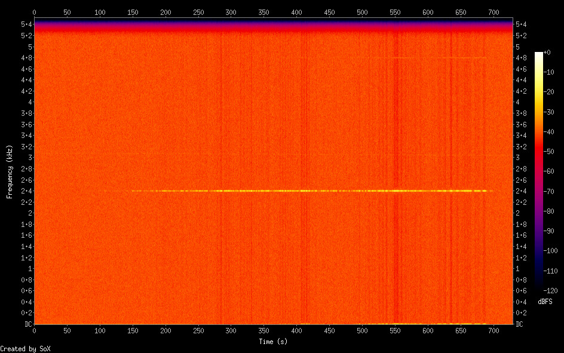
Task: Click the "dBFS" label below the color scale
Action: point(545,302)
